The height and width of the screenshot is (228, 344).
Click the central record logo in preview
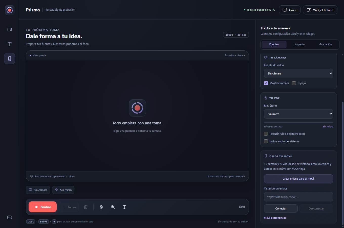coord(137,108)
